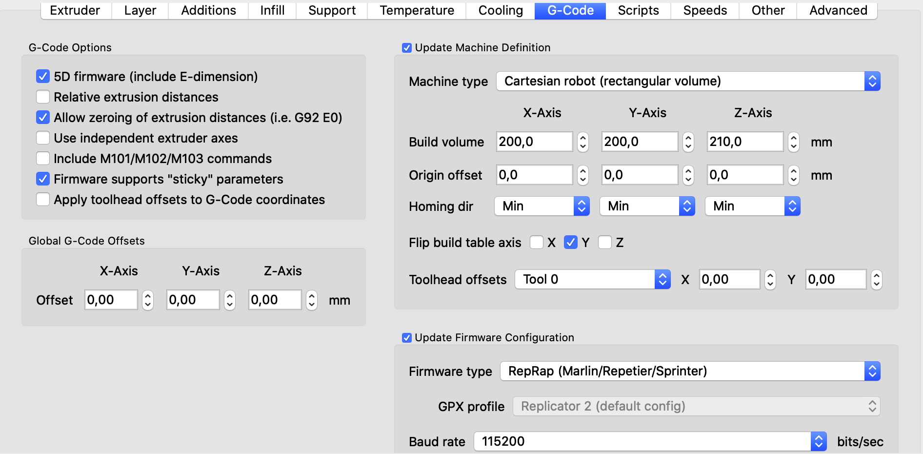Viewport: 923px width, 454px height.
Task: Click the Build volume Z-Axis stepper
Action: tap(794, 142)
